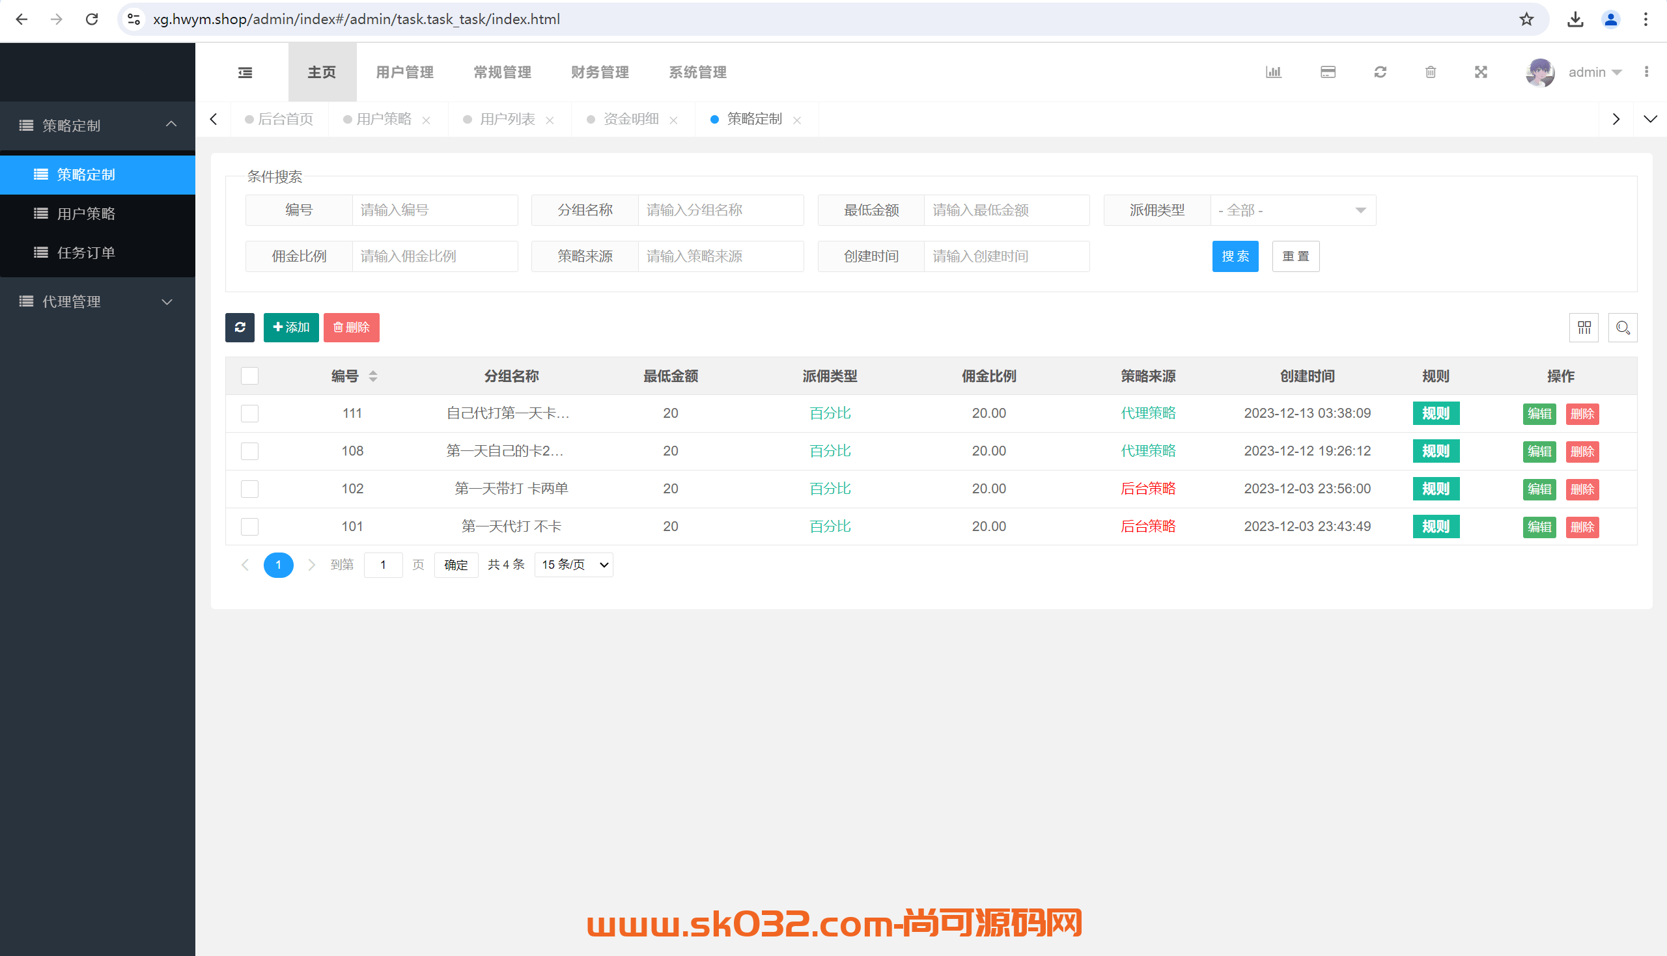Switch to the 系统管理 top menu
This screenshot has width=1667, height=956.
coord(697,72)
